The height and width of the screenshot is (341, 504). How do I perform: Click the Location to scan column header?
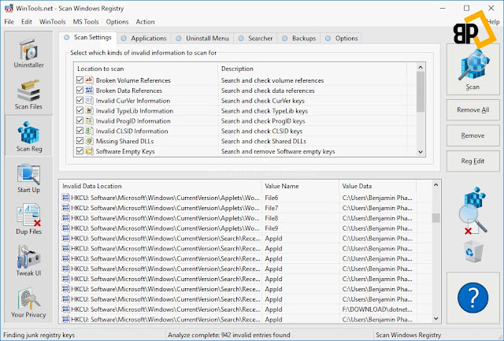pos(146,69)
